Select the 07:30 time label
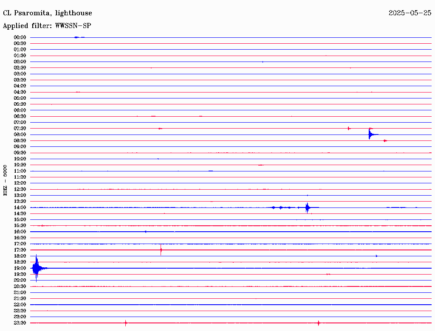 pos(20,129)
